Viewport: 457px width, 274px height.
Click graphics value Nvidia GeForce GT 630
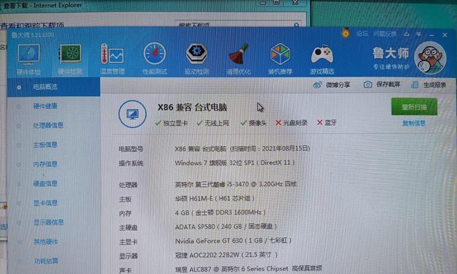pos(233,241)
